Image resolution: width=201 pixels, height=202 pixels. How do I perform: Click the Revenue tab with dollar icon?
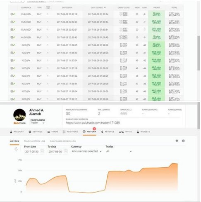pos(108,132)
